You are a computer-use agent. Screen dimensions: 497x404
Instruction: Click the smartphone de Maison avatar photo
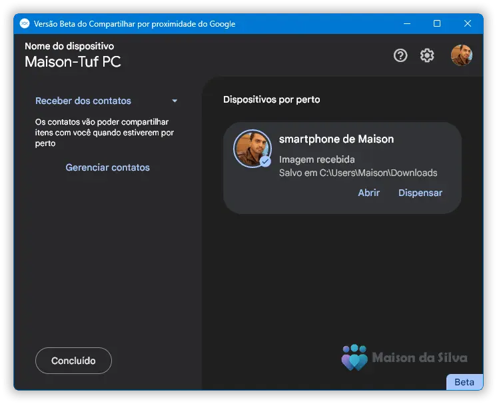click(x=252, y=148)
